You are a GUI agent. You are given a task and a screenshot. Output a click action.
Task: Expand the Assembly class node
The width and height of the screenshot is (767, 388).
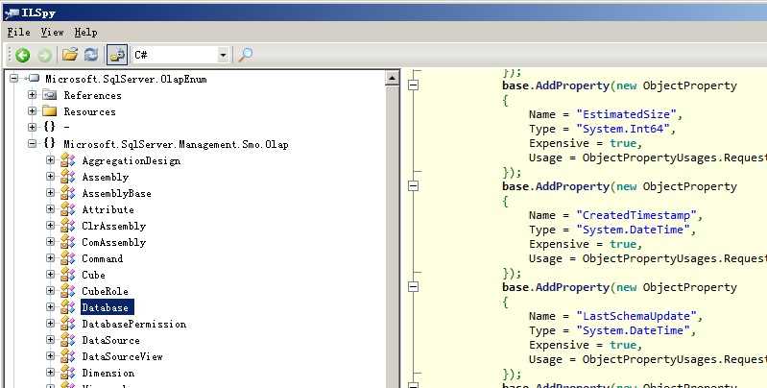point(50,176)
